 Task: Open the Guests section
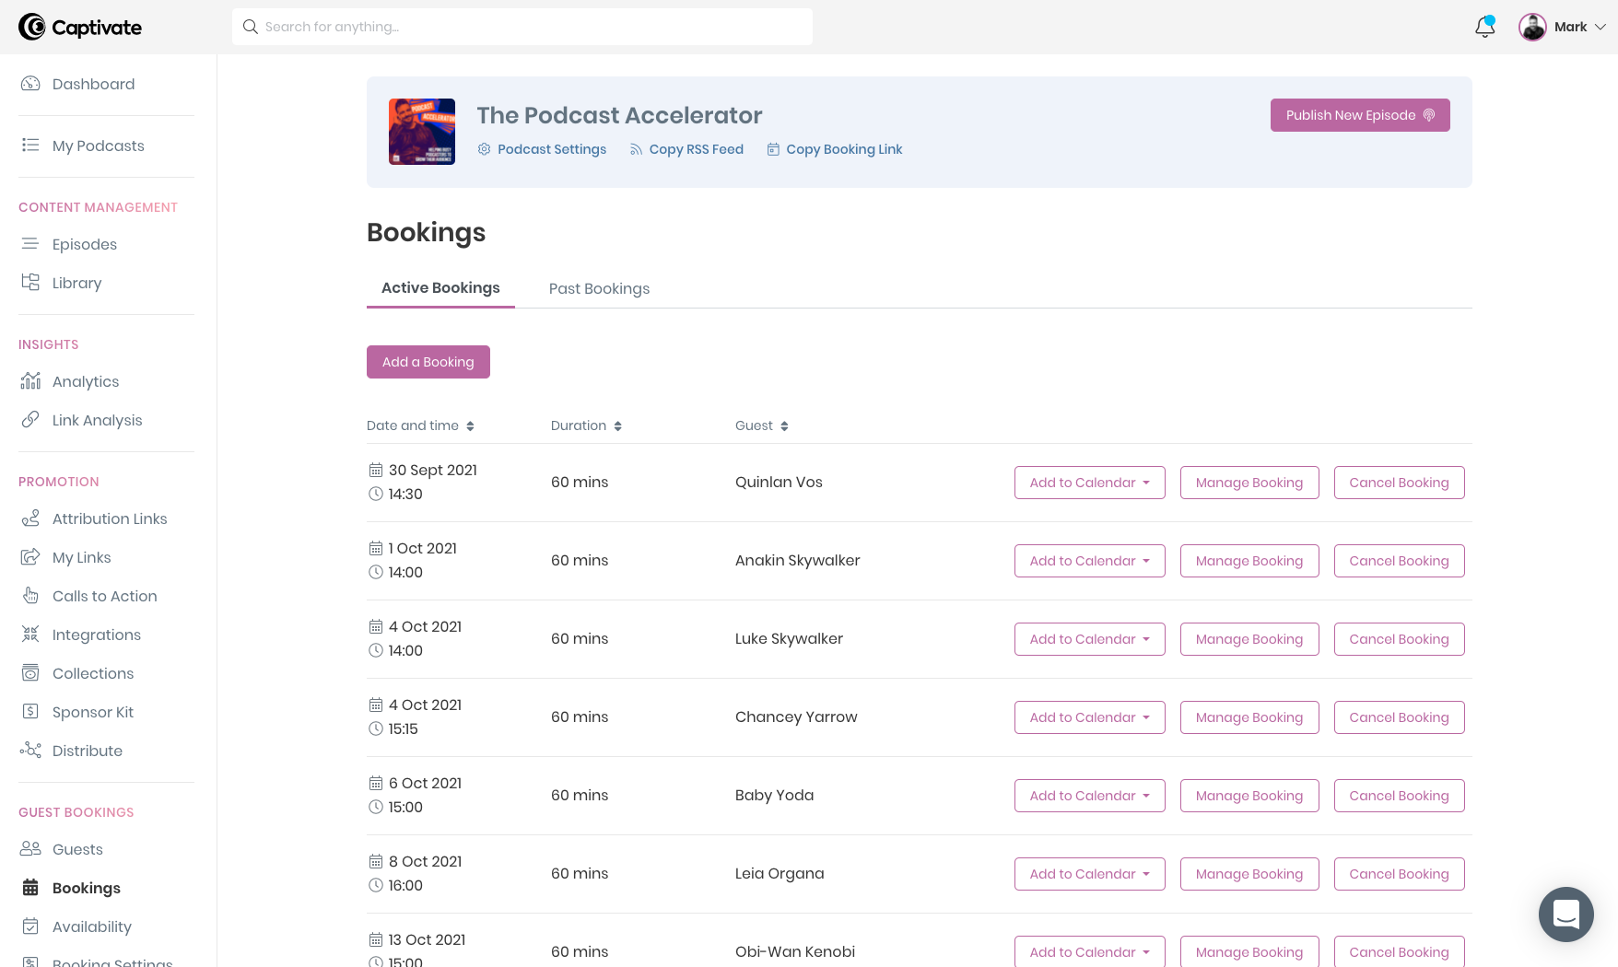(77, 849)
